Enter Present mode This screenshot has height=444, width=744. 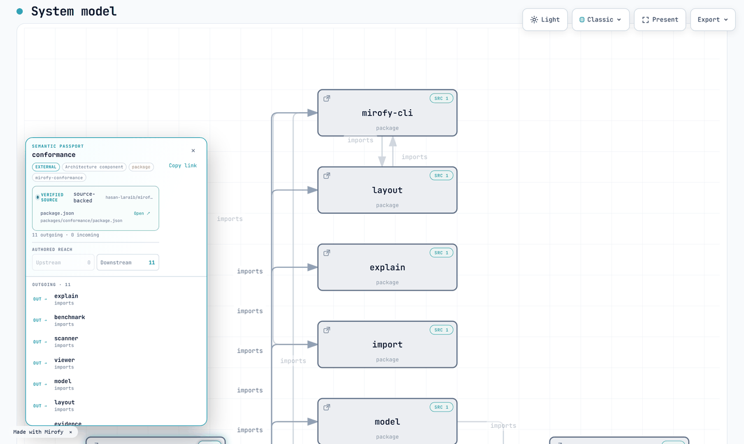[x=660, y=20]
